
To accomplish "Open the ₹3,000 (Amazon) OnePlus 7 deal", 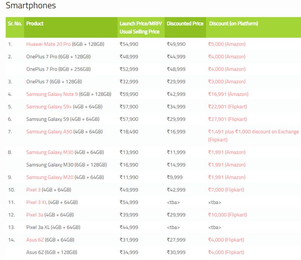I will click(227, 82).
